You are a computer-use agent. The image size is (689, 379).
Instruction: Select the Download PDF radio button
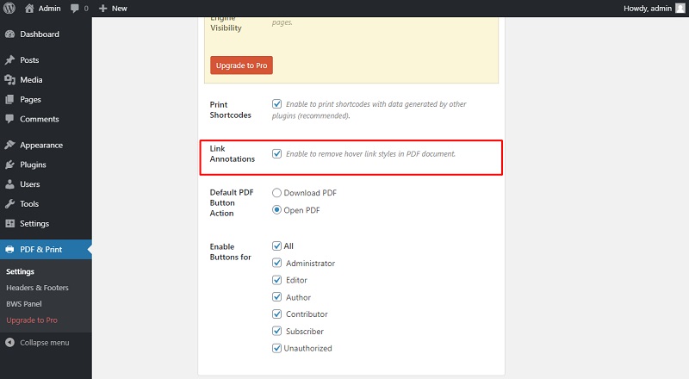click(276, 193)
